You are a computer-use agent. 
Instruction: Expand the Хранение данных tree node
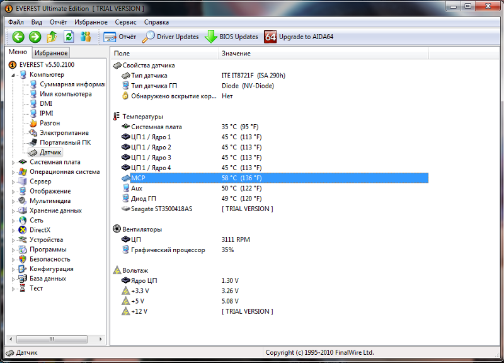pos(13,211)
